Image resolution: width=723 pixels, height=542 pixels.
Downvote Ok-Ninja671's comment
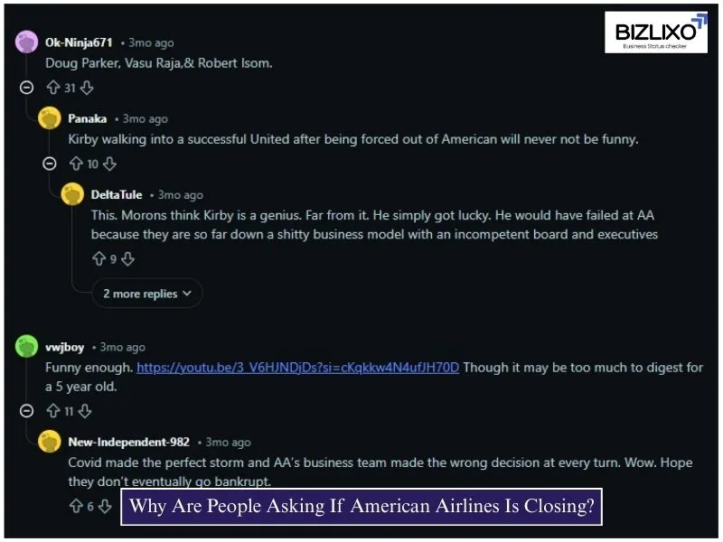coord(86,88)
